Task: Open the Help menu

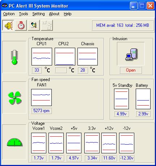Action: [68, 14]
